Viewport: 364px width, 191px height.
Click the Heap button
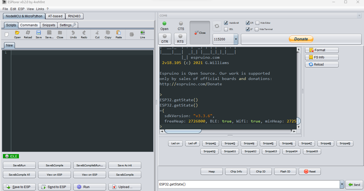click(x=212, y=171)
